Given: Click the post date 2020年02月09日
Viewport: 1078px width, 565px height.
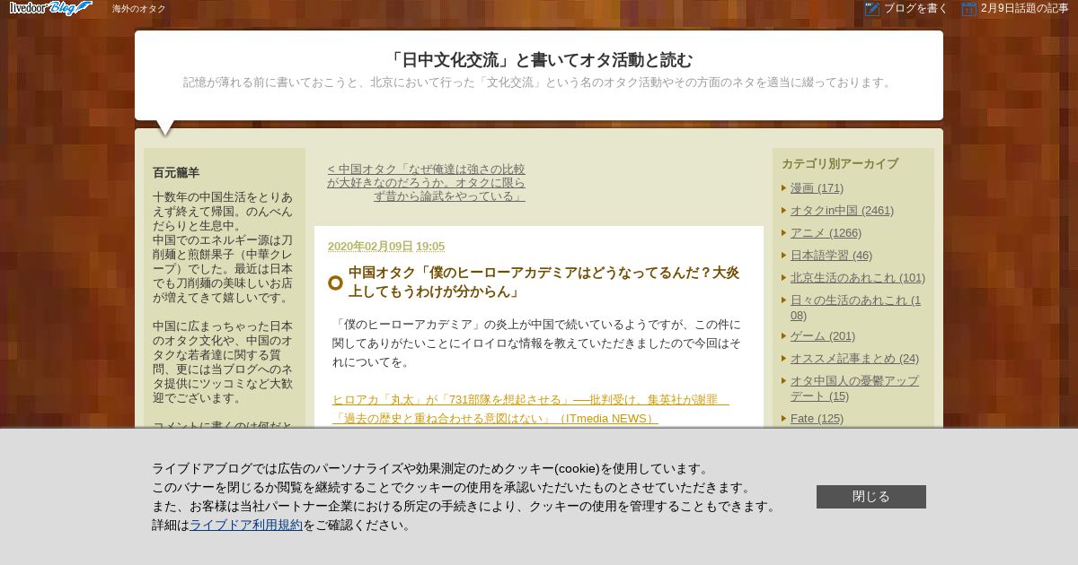Looking at the screenshot, I should [370, 247].
